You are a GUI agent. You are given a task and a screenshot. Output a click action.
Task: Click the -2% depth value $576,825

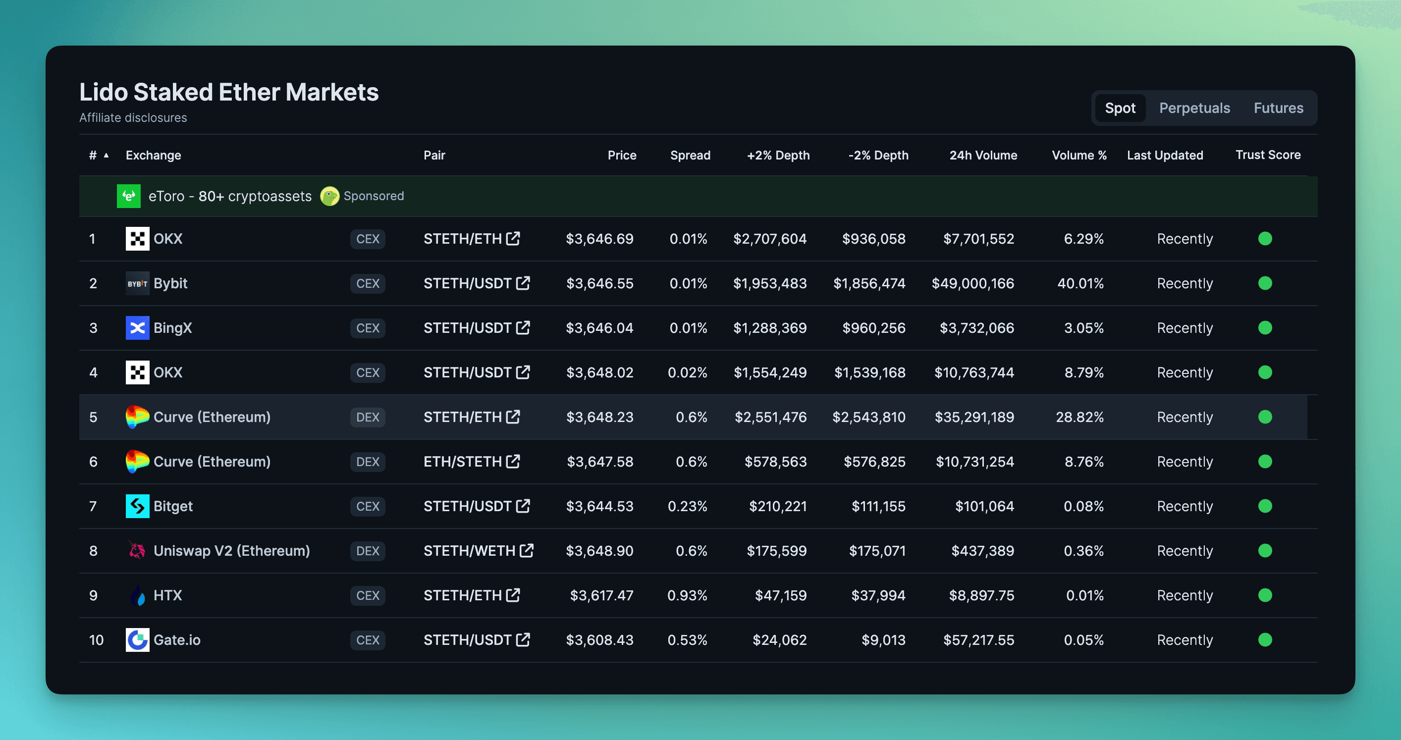click(874, 462)
